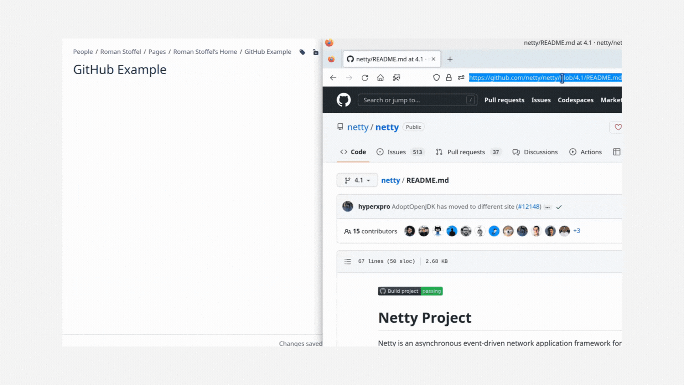Click the GitHub search field
The height and width of the screenshot is (385, 684).
click(417, 100)
